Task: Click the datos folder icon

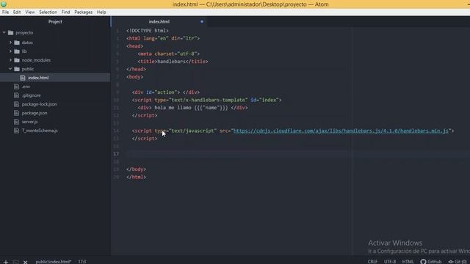Action: click(x=17, y=43)
